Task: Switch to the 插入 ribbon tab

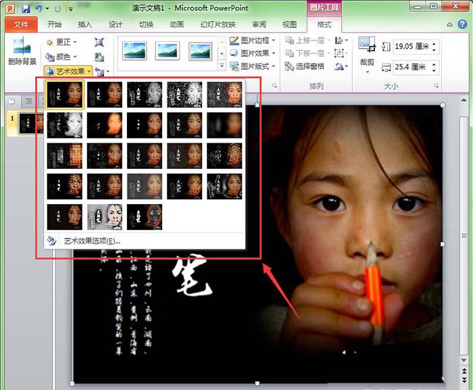Action: [84, 24]
